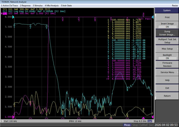Click the Cor correction status indicator

tap(150, 121)
